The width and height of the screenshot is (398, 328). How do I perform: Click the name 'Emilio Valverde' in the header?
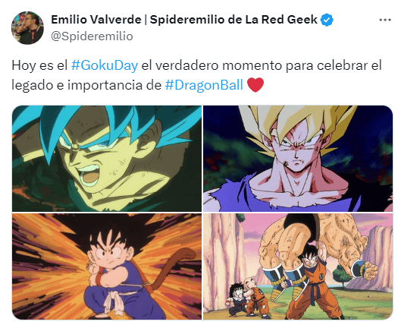pos(96,20)
